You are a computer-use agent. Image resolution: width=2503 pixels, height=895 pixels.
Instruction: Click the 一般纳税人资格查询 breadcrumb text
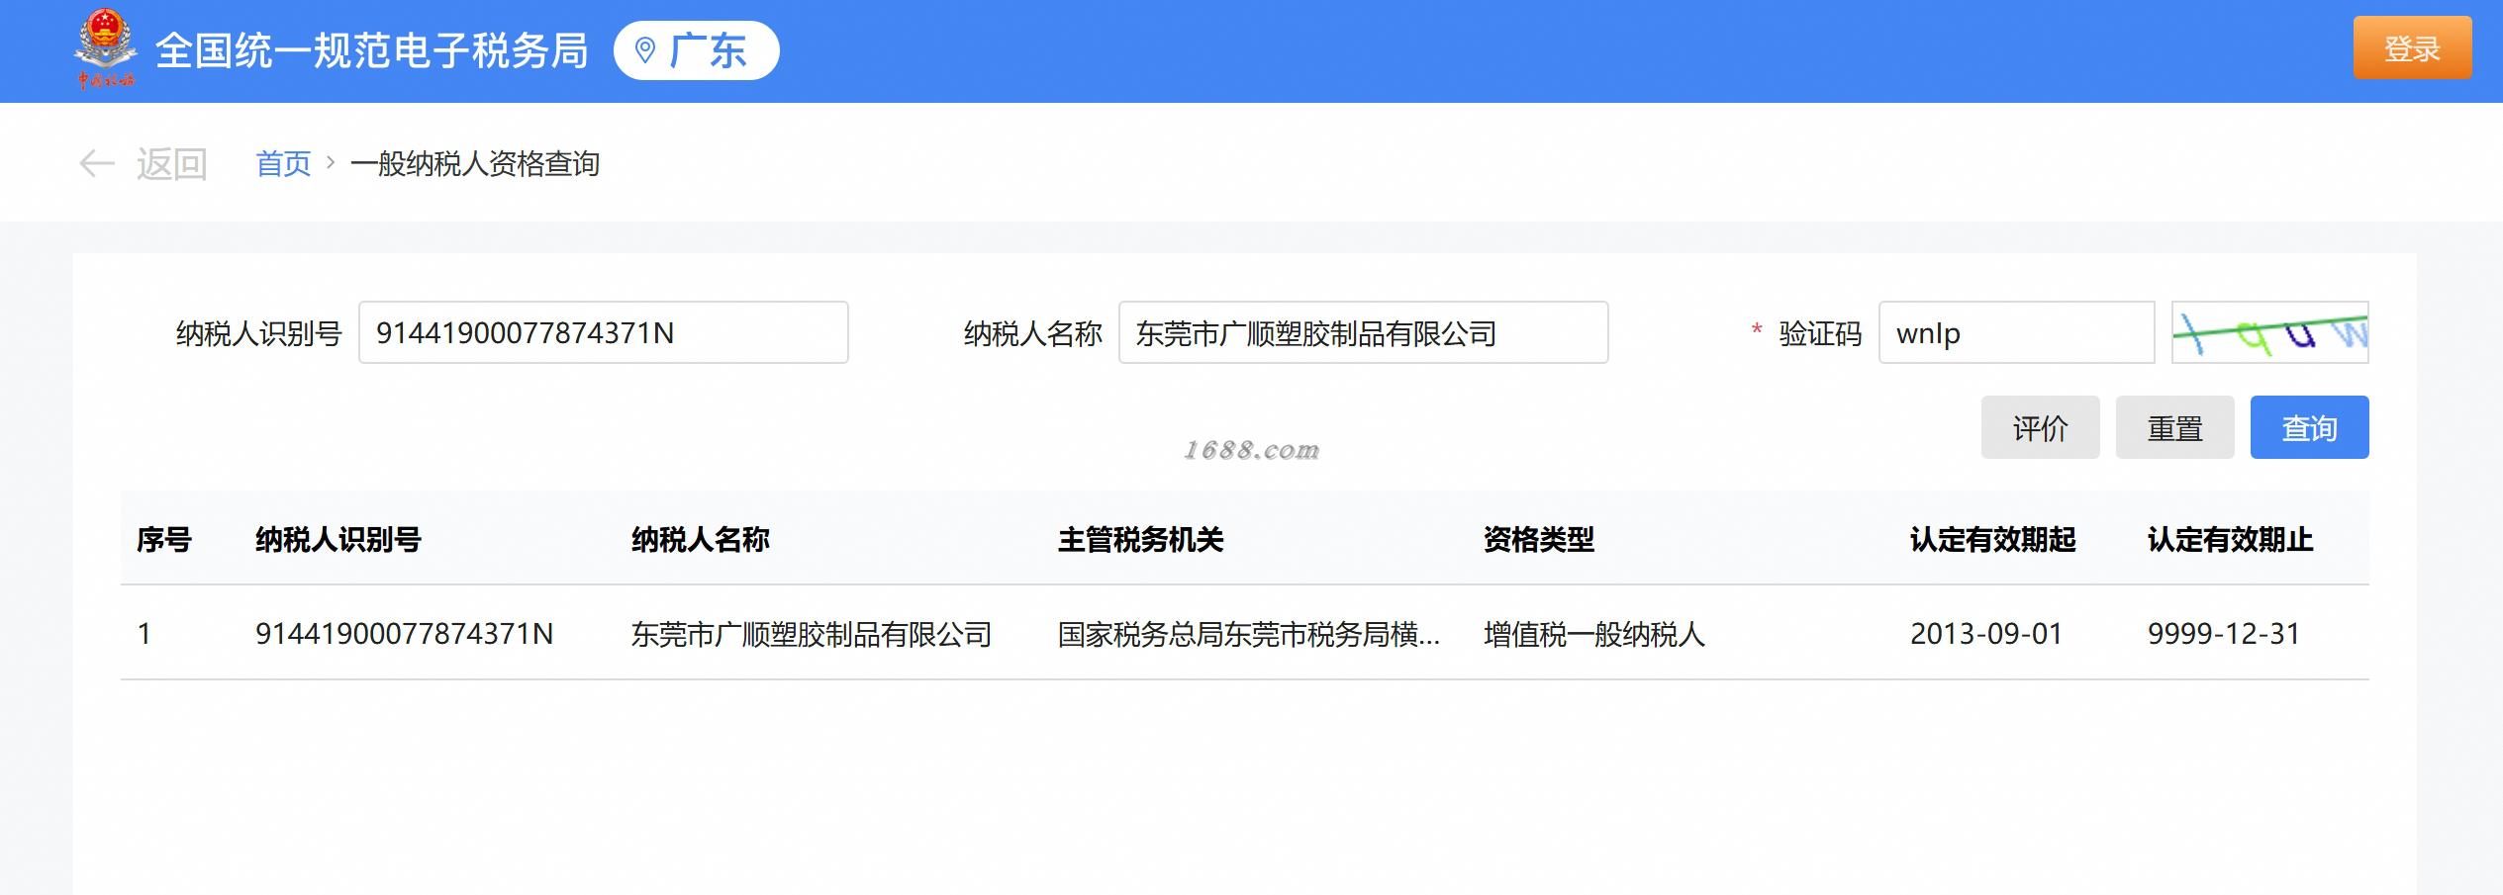click(475, 163)
